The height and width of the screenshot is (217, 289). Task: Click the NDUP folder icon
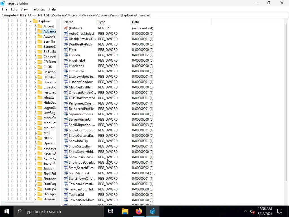[x=40, y=138]
